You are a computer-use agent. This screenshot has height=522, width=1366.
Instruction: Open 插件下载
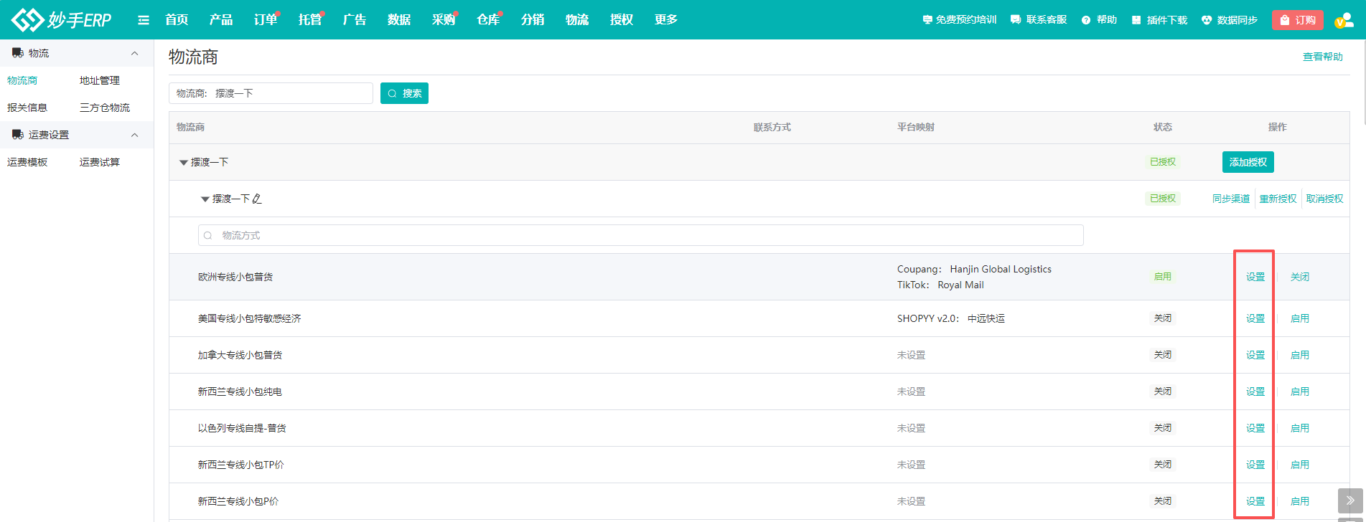tap(1159, 20)
